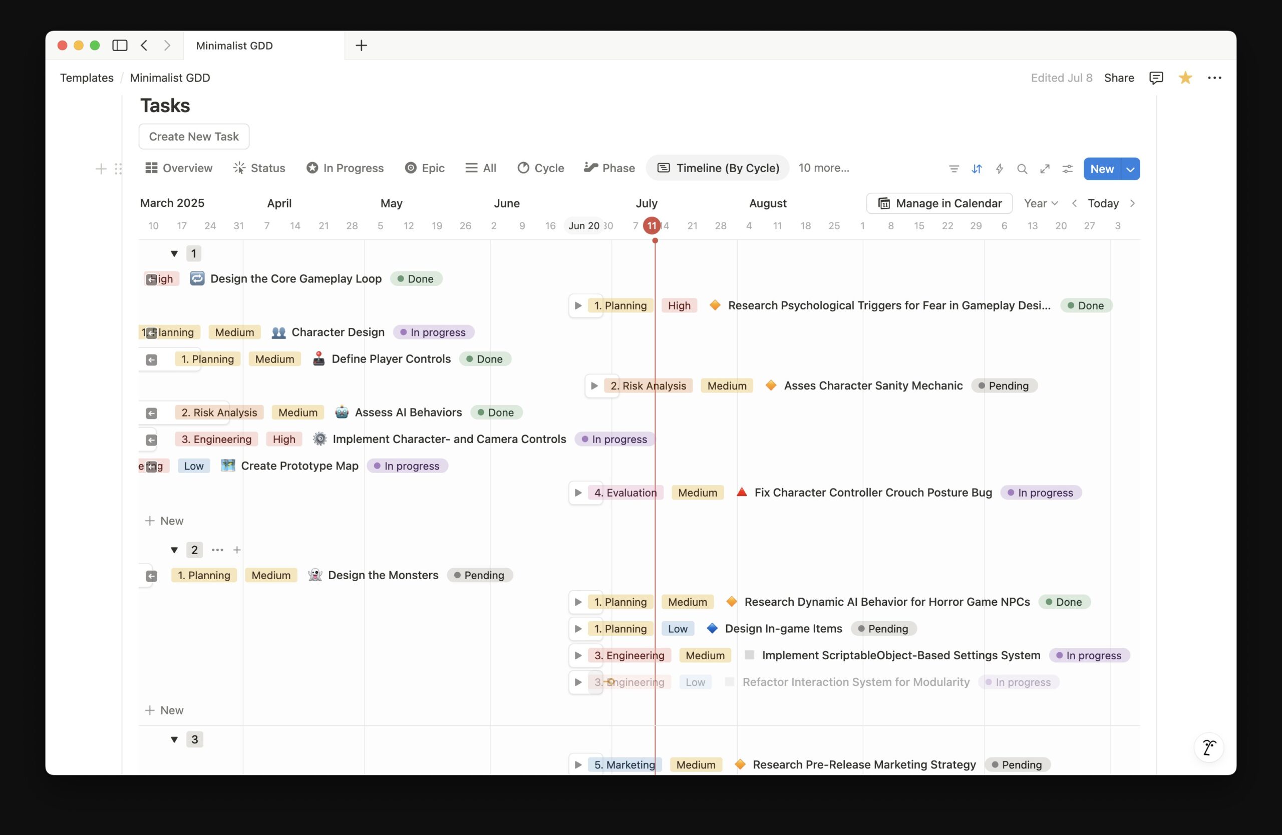The height and width of the screenshot is (835, 1282).
Task: Toggle the favorite star
Action: click(x=1185, y=78)
